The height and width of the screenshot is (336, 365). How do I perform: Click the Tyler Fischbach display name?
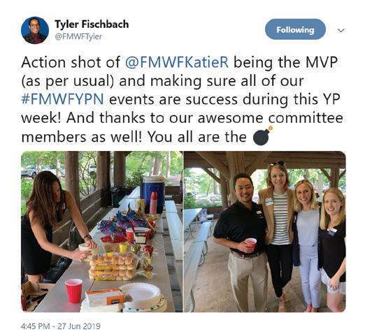point(92,24)
